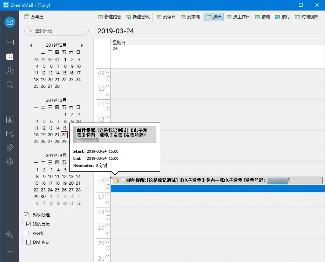Open the contacts list sidebar icon

tap(10, 71)
